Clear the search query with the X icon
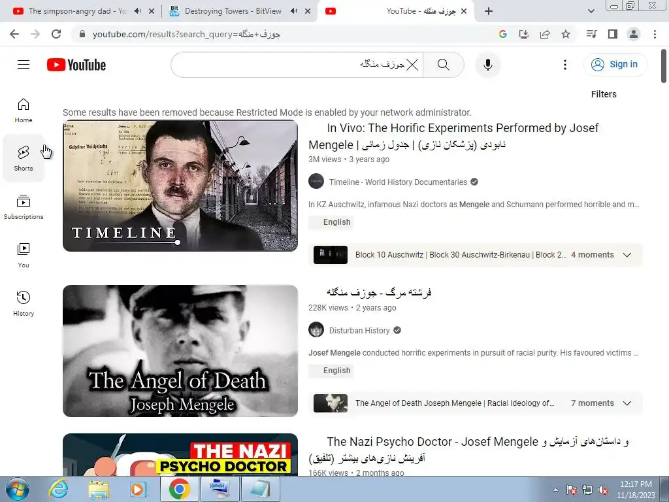669x502 pixels. tap(412, 65)
